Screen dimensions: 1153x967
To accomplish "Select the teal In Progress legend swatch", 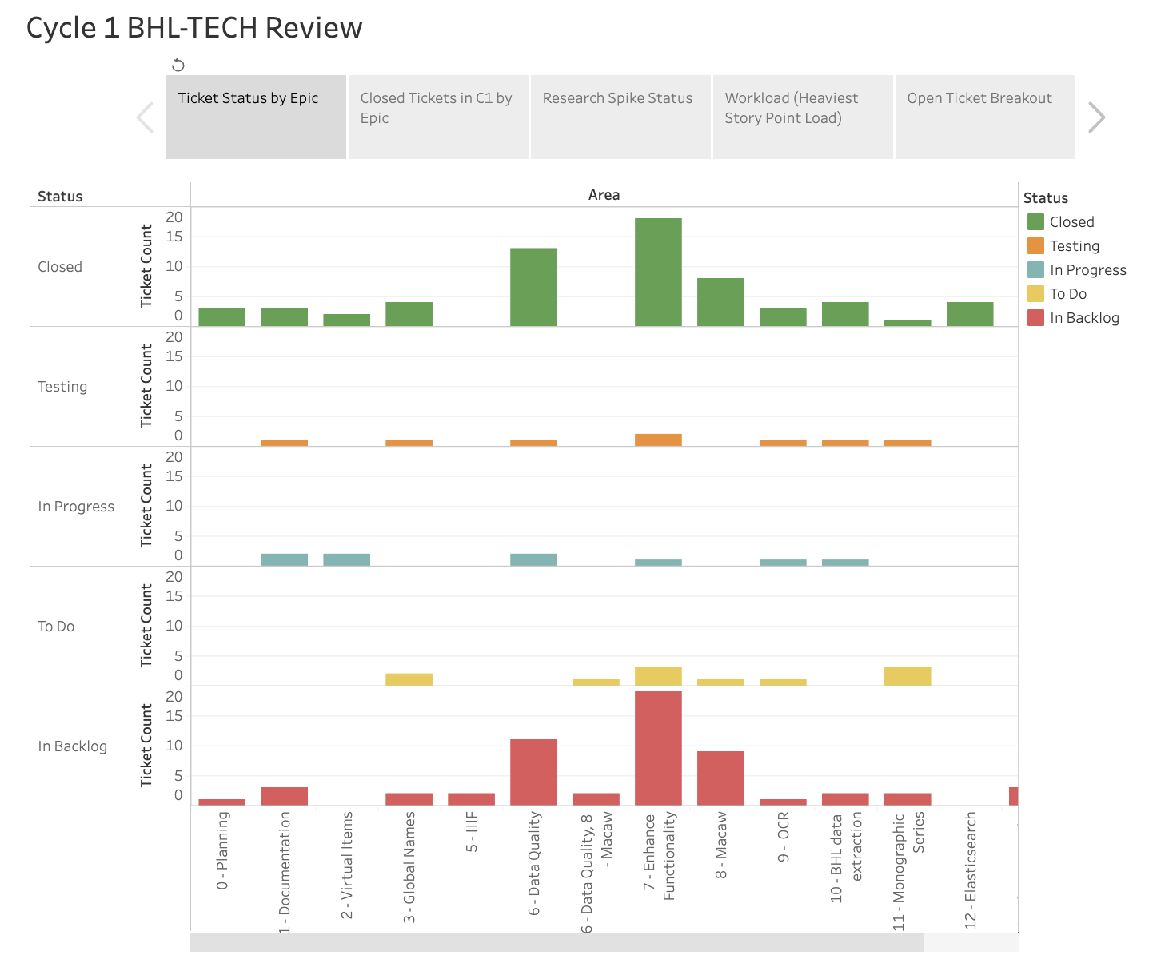I will [x=1035, y=270].
